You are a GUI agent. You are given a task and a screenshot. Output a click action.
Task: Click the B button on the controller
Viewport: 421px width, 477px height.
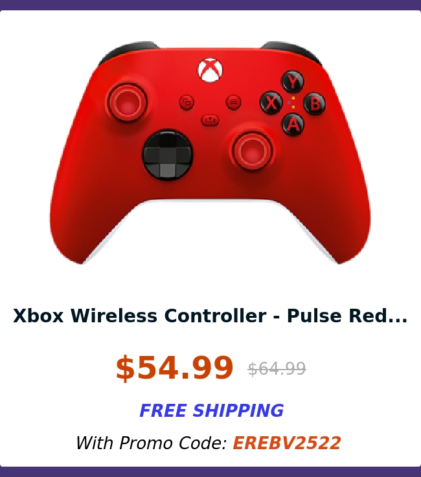315,104
